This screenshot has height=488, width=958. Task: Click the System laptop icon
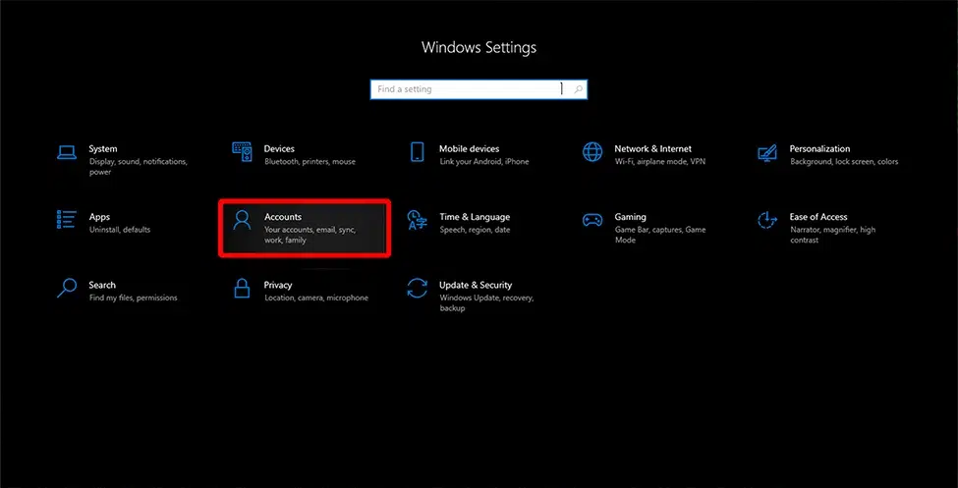point(67,152)
